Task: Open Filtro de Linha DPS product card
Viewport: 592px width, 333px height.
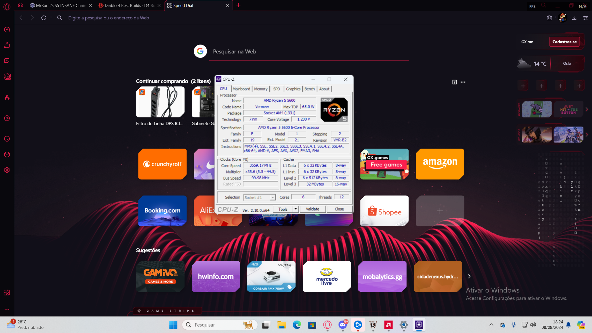Action: (x=160, y=106)
